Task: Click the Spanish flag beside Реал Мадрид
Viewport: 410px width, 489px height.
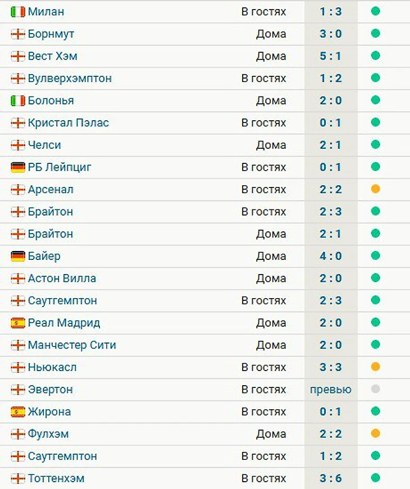Action: [18, 323]
